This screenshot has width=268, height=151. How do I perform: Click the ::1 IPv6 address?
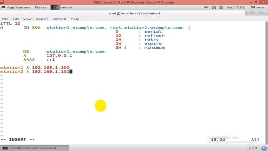51,60
